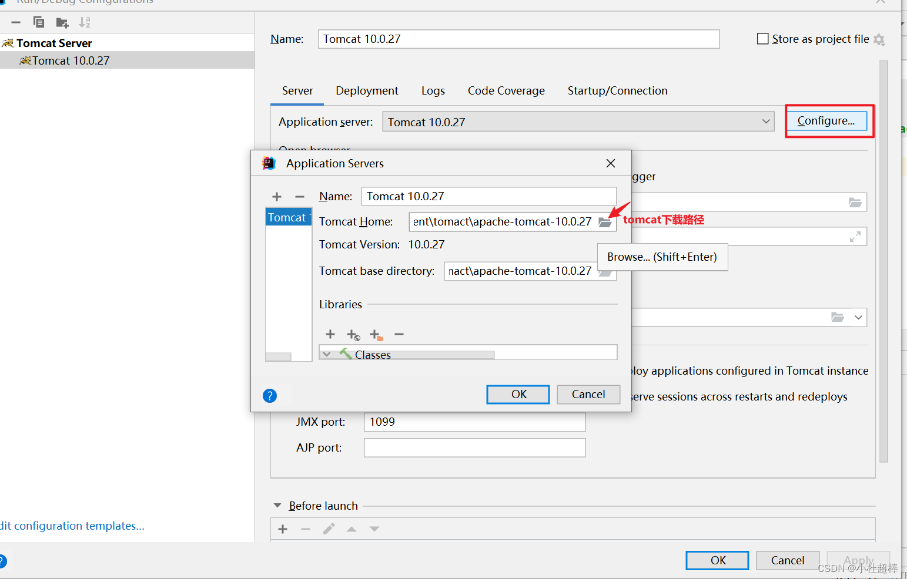Collapse the Before launch section
The image size is (907, 579).
point(277,506)
